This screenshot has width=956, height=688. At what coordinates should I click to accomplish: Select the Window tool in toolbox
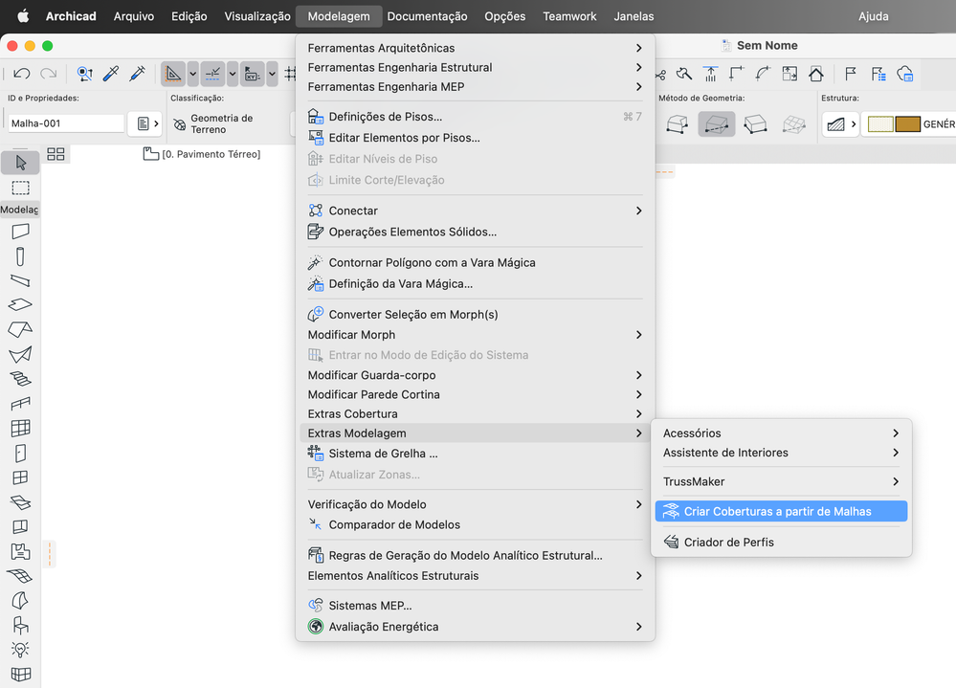click(x=20, y=477)
